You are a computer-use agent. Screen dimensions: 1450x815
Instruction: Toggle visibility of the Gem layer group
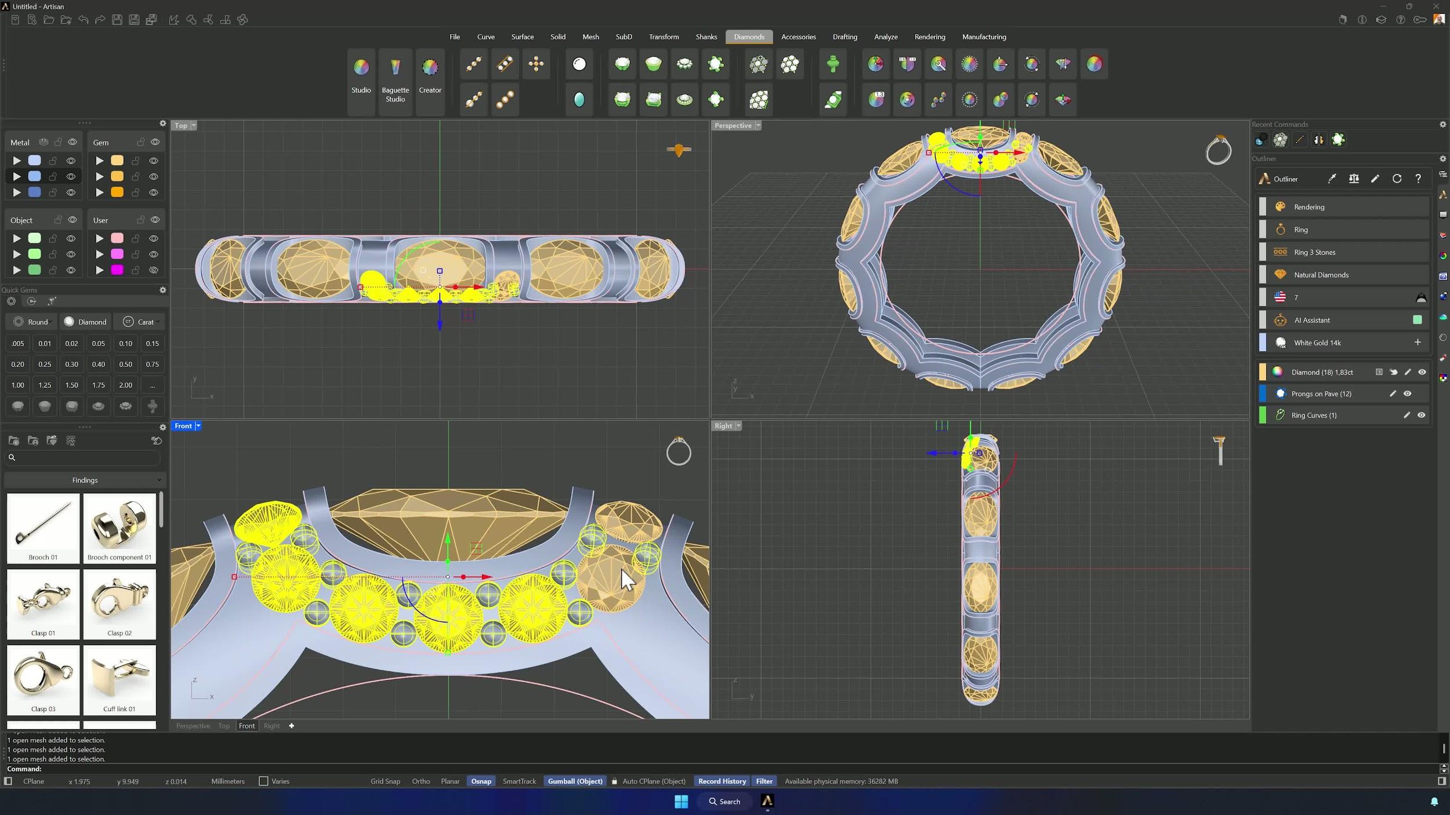pos(155,142)
